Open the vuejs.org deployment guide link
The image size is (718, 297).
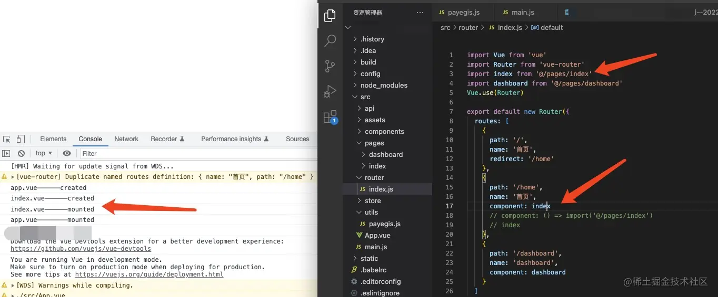click(x=149, y=274)
